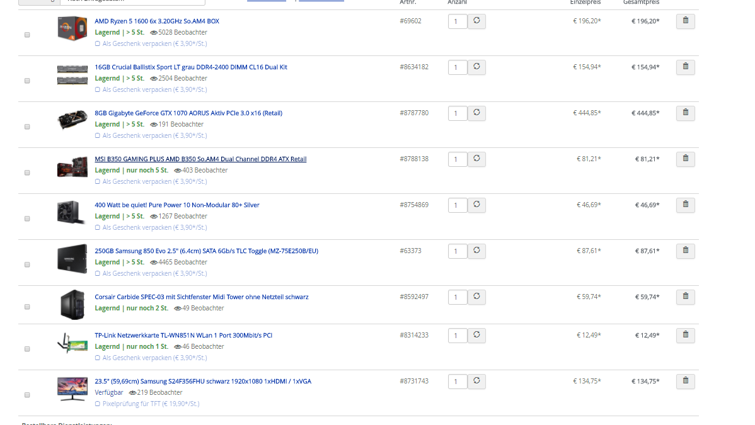This screenshot has width=755, height=425.
Task: Open 16GB Crucial Ballistix Sport LT link
Action: coord(191,67)
